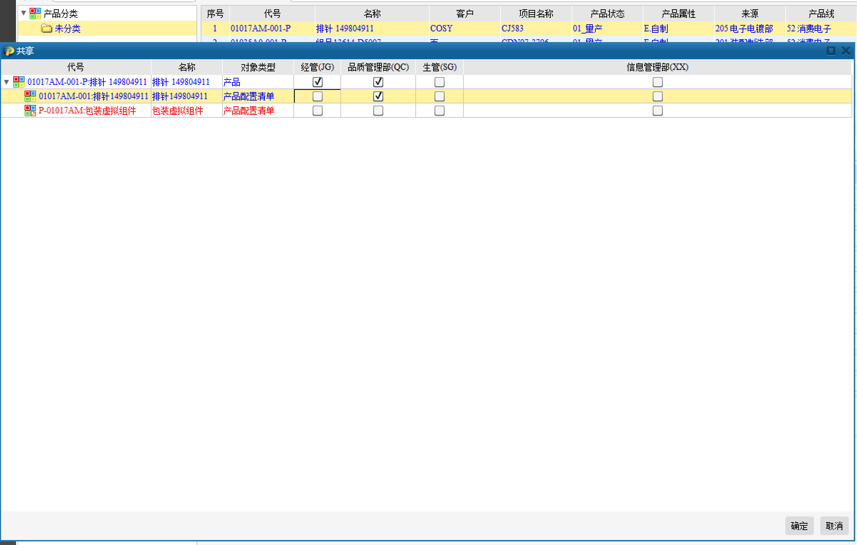
Task: Select product row 排针 149804911 in list
Action: coord(344,29)
